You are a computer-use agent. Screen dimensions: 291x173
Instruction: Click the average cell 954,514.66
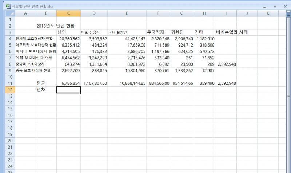coord(182,83)
